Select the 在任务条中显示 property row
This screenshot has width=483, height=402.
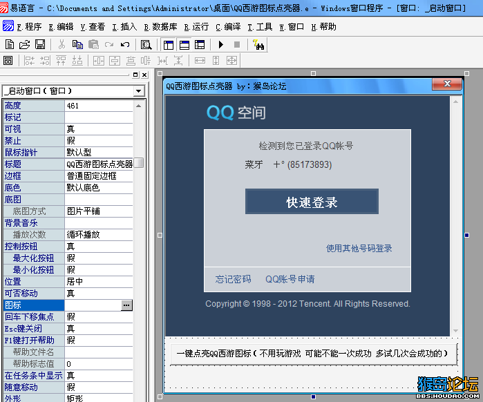tap(68, 376)
